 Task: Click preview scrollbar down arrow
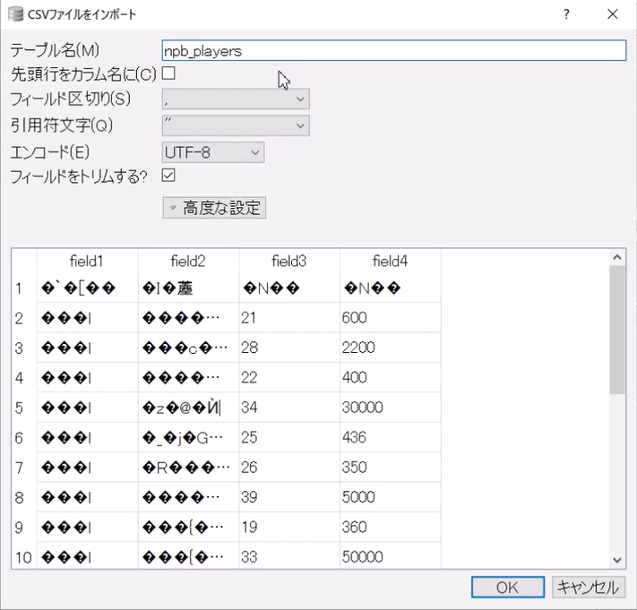pyautogui.click(x=617, y=560)
